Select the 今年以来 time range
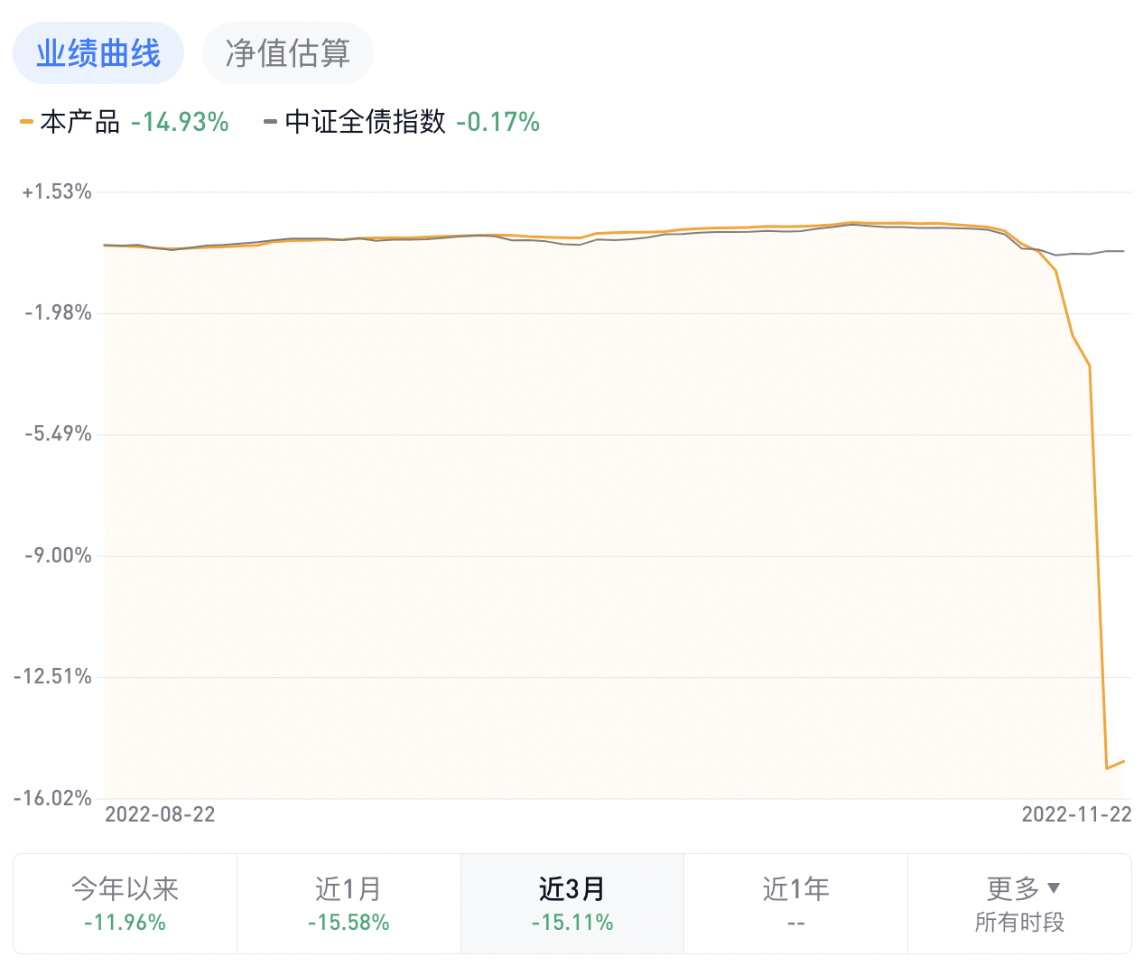 click(125, 903)
